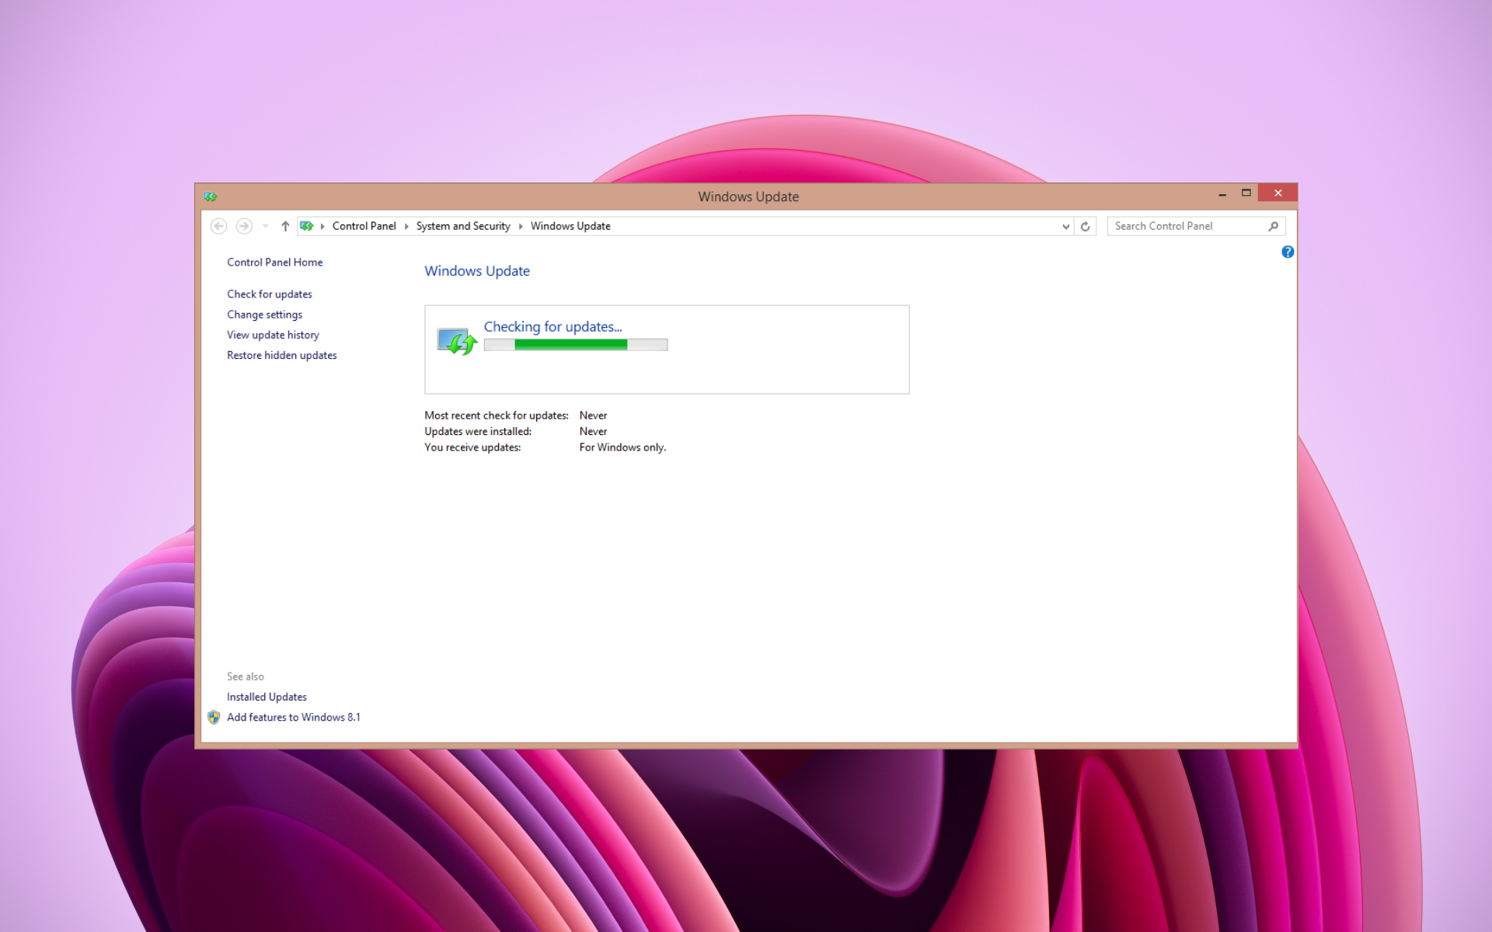Viewport: 1492px width, 932px height.
Task: Expand the root chevron before Control Panel
Action: [x=322, y=226]
